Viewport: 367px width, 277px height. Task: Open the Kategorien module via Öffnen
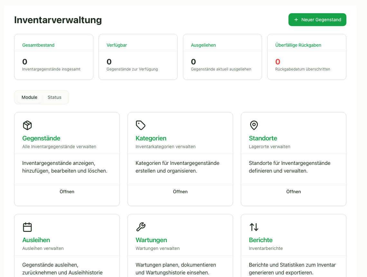click(x=180, y=192)
